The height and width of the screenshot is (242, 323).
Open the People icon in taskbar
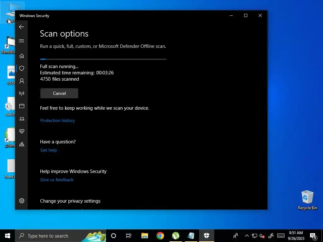point(235,236)
